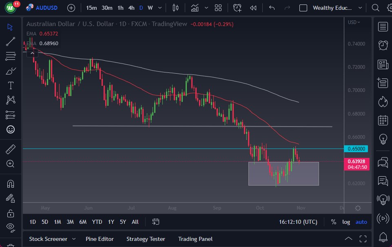Hide all drawings with eye toggle
This screenshot has height=247, width=392.
tap(10, 226)
